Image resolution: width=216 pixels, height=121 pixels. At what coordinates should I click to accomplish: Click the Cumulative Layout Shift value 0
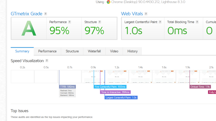[x=209, y=31]
